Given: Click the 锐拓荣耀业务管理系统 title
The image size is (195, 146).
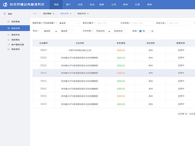Looking at the screenshot, I should point(27,4).
